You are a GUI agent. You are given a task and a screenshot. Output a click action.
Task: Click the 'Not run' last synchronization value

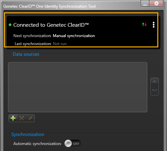click(60, 44)
